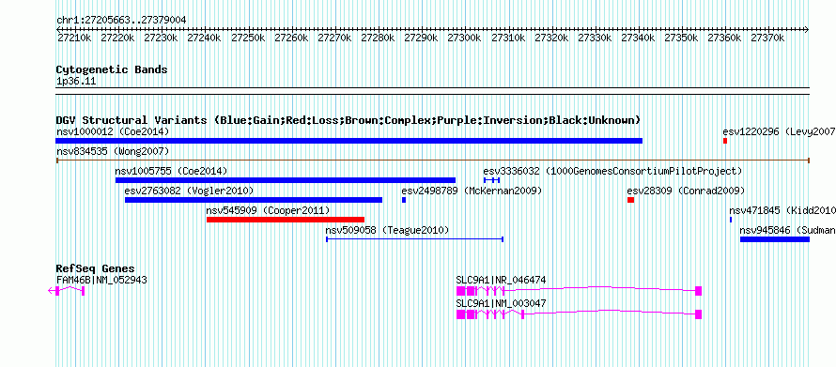
Task: Open the esv2498789 (McKernan2009) label
Action: (472, 191)
